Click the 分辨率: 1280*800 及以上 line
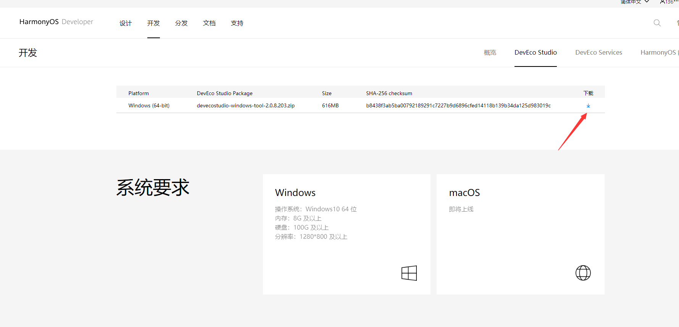Image resolution: width=679 pixels, height=327 pixels. 311,236
